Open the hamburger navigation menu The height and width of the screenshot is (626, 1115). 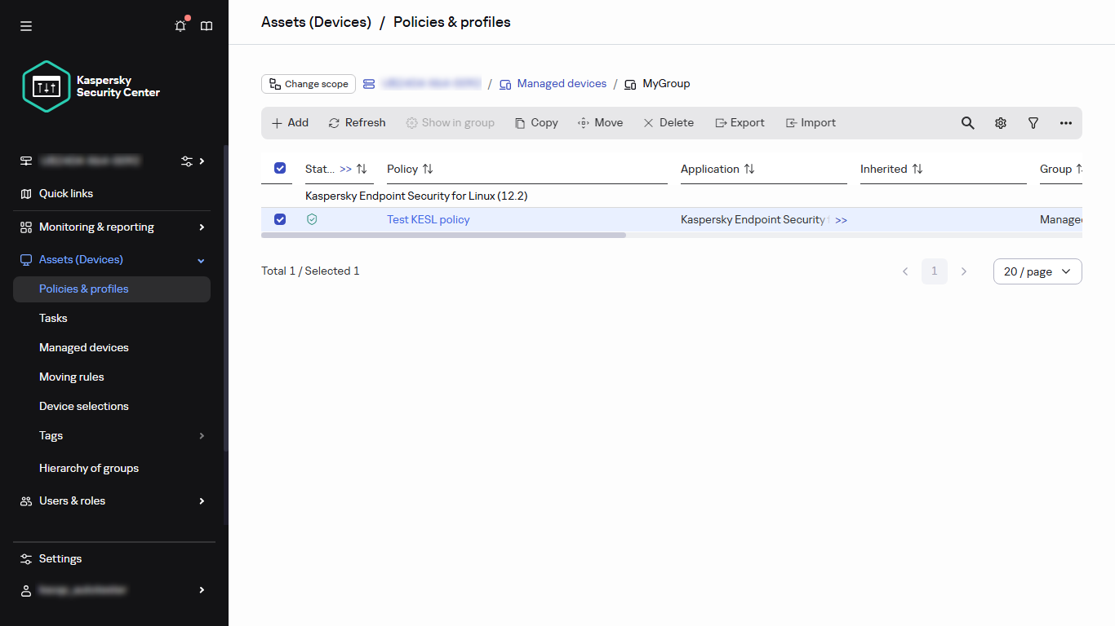25,25
